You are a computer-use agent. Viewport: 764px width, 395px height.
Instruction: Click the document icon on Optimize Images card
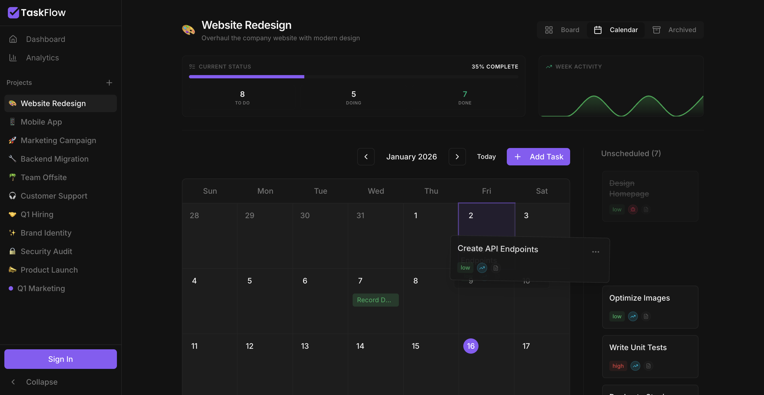646,316
